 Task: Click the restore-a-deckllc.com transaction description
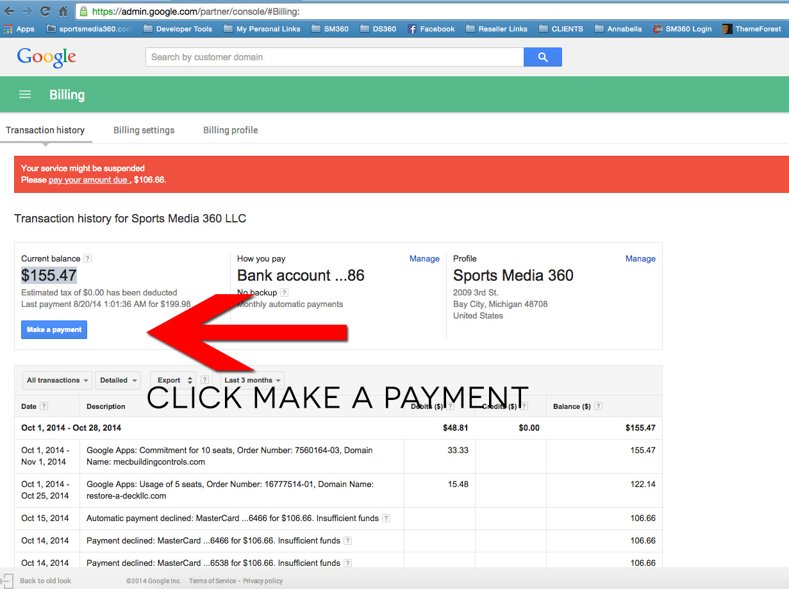click(230, 490)
